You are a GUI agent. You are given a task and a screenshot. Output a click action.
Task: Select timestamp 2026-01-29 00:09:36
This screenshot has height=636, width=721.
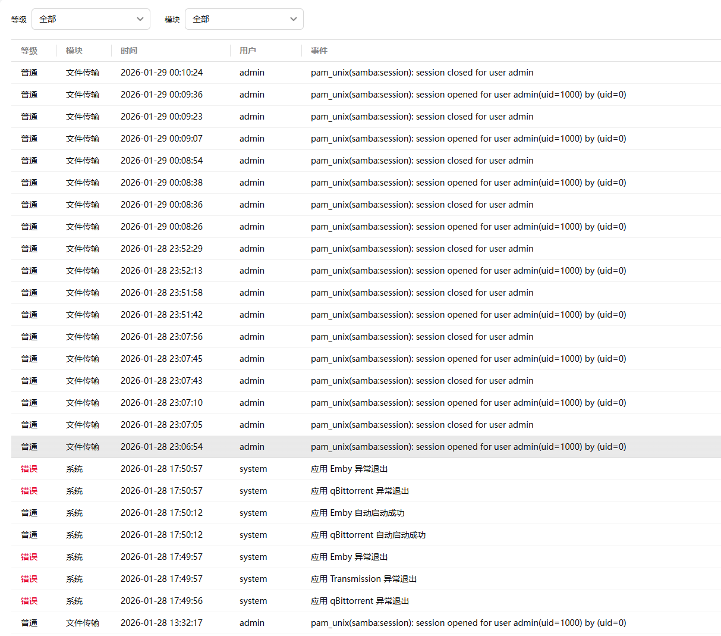tap(162, 95)
